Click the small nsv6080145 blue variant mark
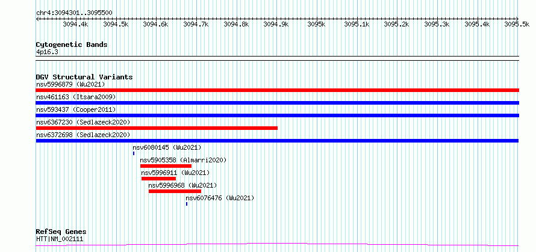The height and width of the screenshot is (252, 536). tap(134, 153)
